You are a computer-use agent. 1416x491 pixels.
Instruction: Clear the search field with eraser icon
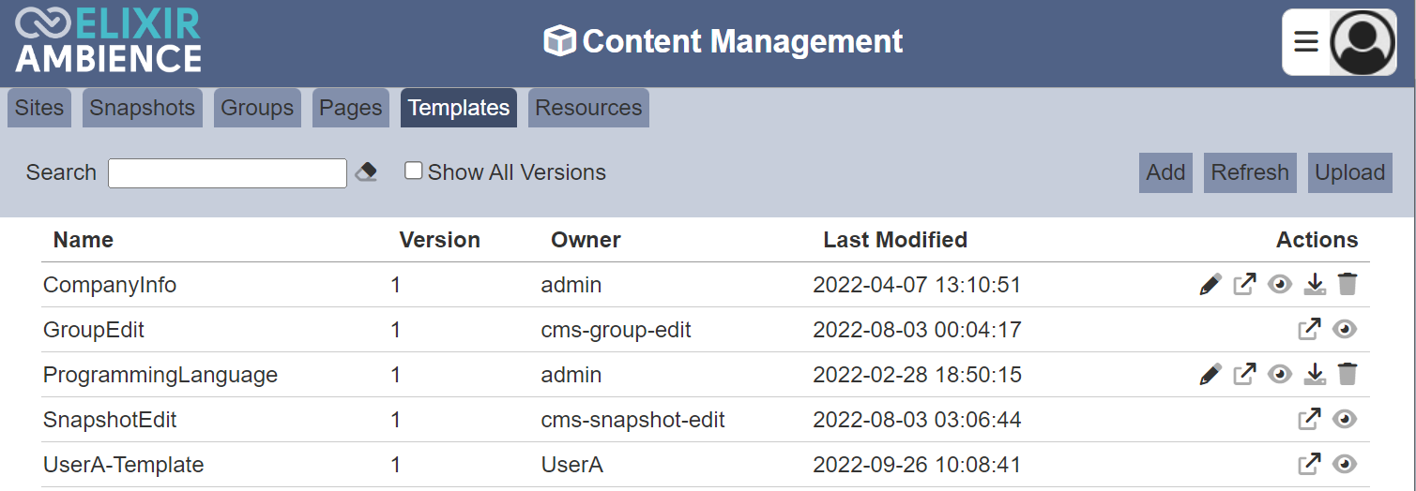[x=366, y=172]
